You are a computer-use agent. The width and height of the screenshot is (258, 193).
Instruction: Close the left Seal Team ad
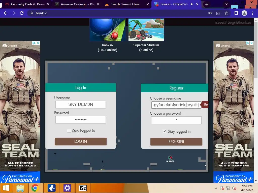coord(38,43)
